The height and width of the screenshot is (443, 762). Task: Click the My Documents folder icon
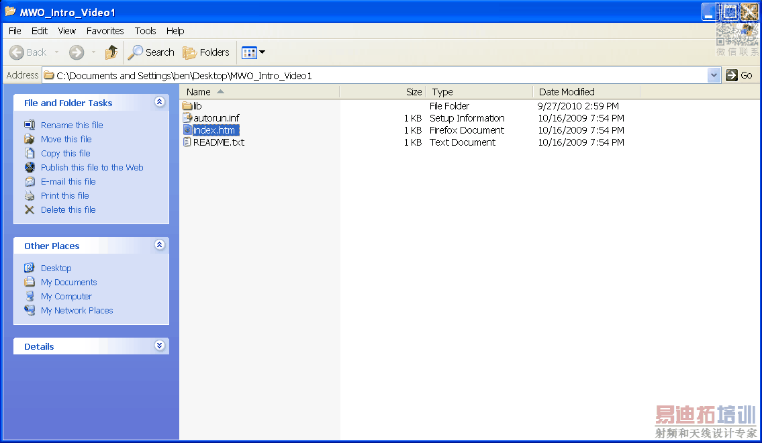click(x=30, y=282)
